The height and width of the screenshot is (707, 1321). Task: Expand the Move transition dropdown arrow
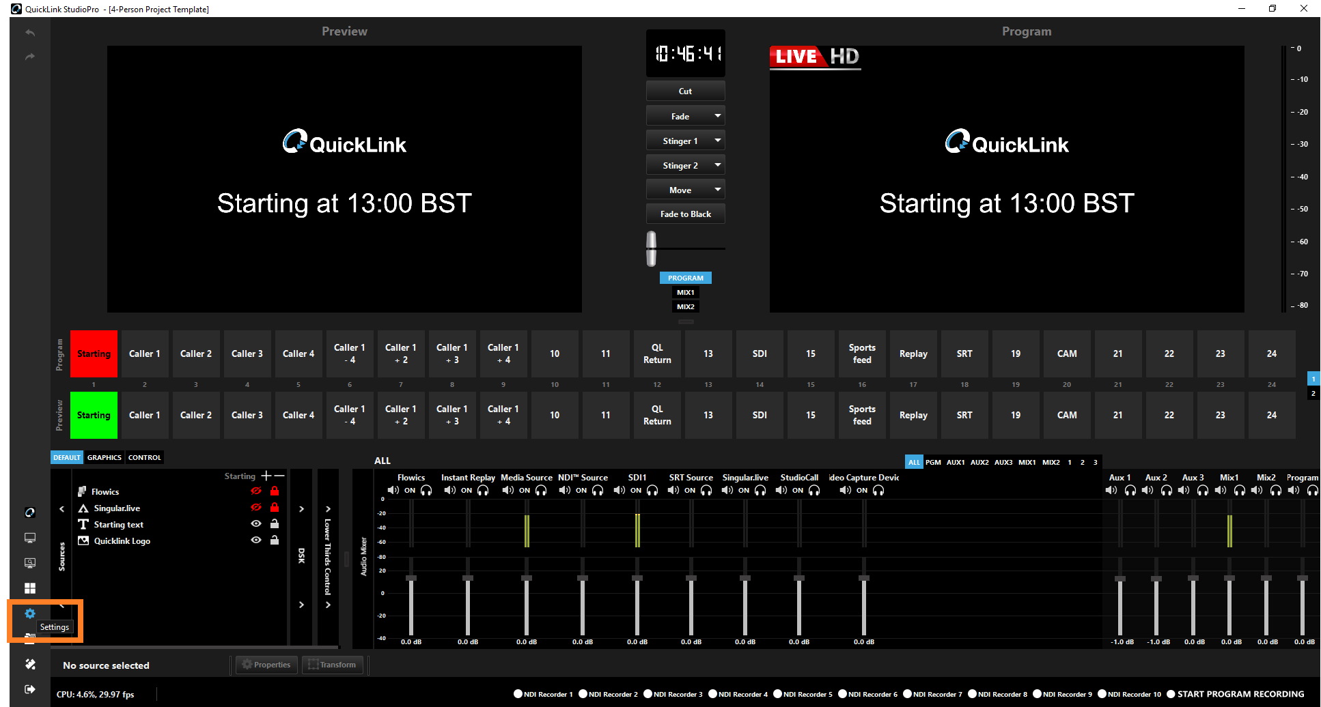[717, 190]
